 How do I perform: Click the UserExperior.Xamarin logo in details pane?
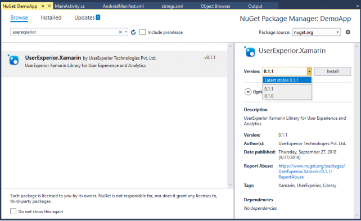(x=250, y=51)
